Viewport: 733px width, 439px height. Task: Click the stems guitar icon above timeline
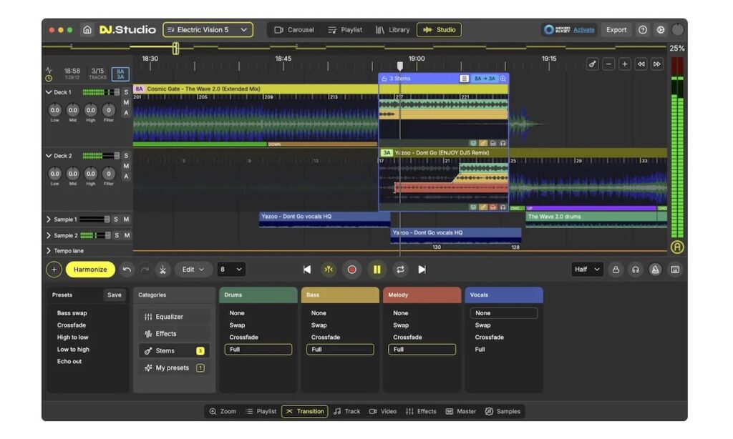[592, 64]
